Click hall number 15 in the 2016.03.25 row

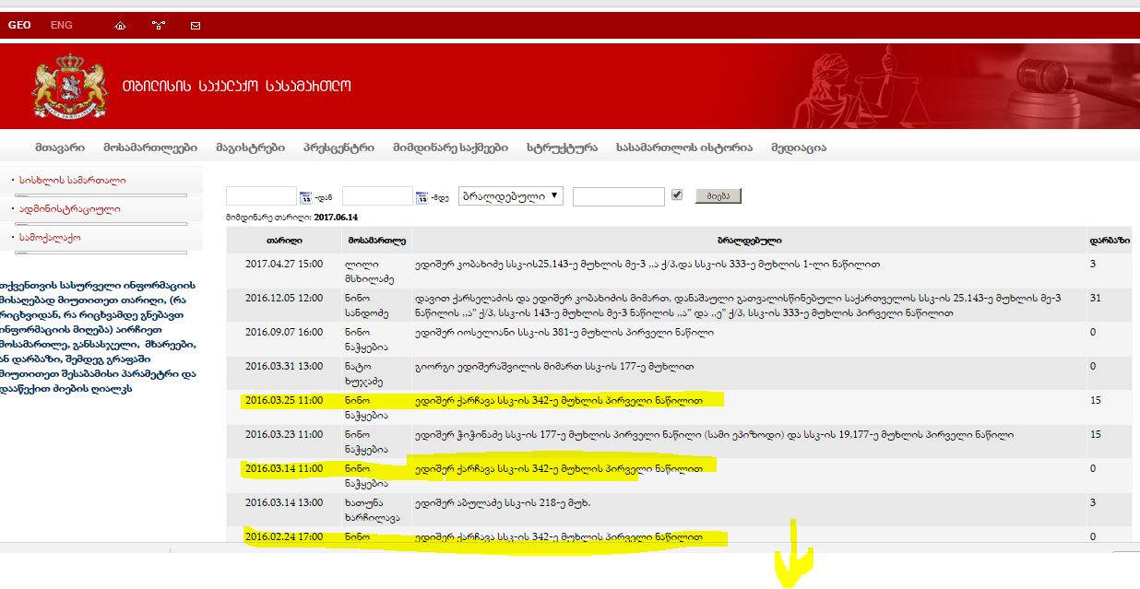click(1095, 400)
